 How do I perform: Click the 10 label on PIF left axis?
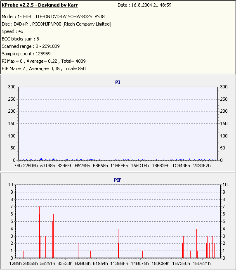[10, 185]
